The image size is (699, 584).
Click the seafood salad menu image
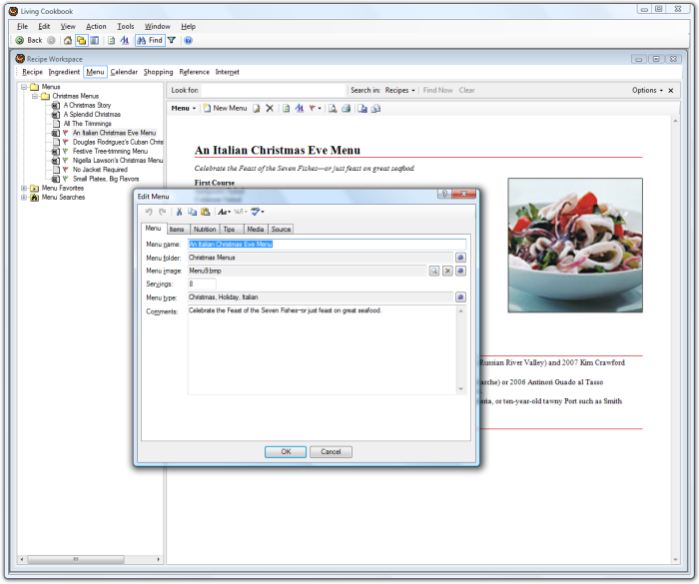click(x=575, y=246)
